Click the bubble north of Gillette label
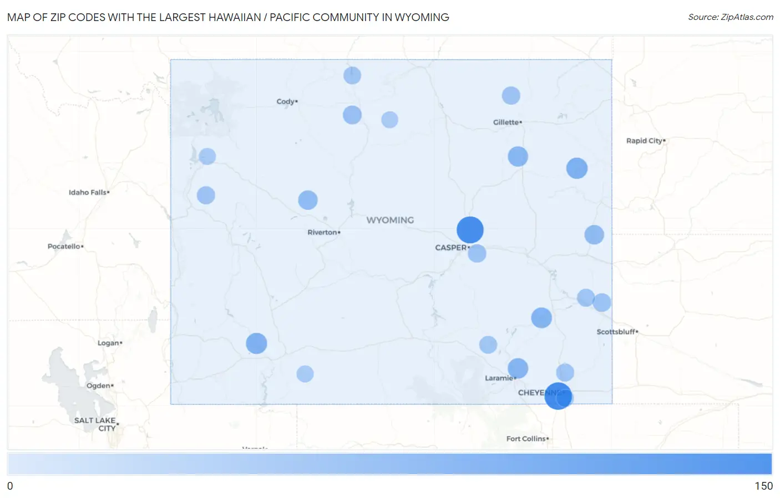 coord(511,95)
